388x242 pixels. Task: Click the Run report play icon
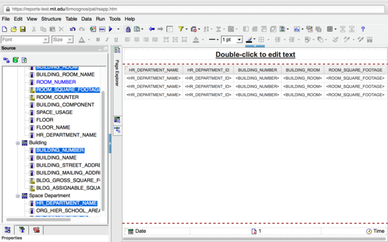(x=111, y=29)
